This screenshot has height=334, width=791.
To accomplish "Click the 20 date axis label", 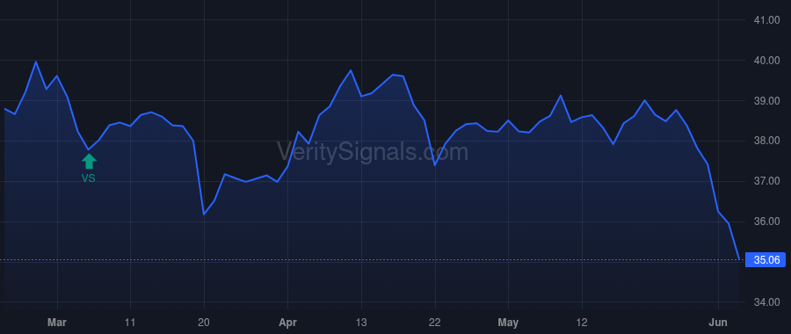I will (204, 323).
